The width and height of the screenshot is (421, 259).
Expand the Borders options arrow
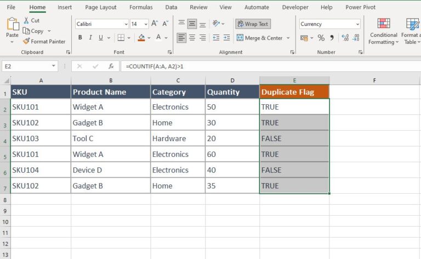point(129,38)
